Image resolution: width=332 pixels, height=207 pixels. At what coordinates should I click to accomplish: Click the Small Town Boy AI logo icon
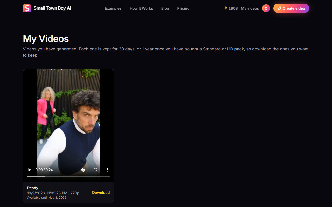point(27,8)
